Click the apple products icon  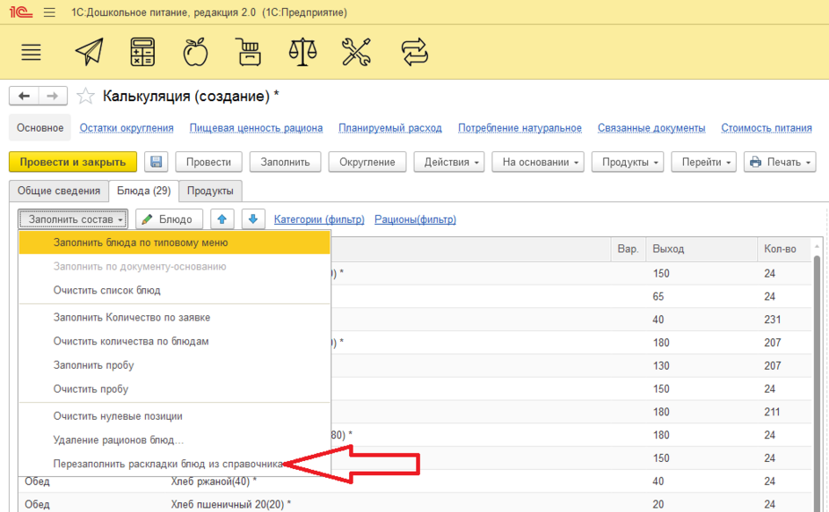tap(195, 53)
